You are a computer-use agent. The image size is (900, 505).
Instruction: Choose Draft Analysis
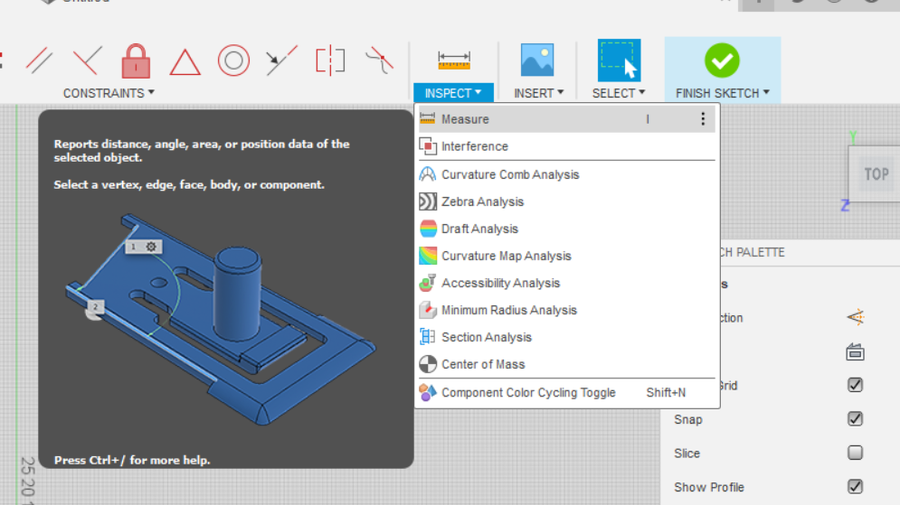566,229
